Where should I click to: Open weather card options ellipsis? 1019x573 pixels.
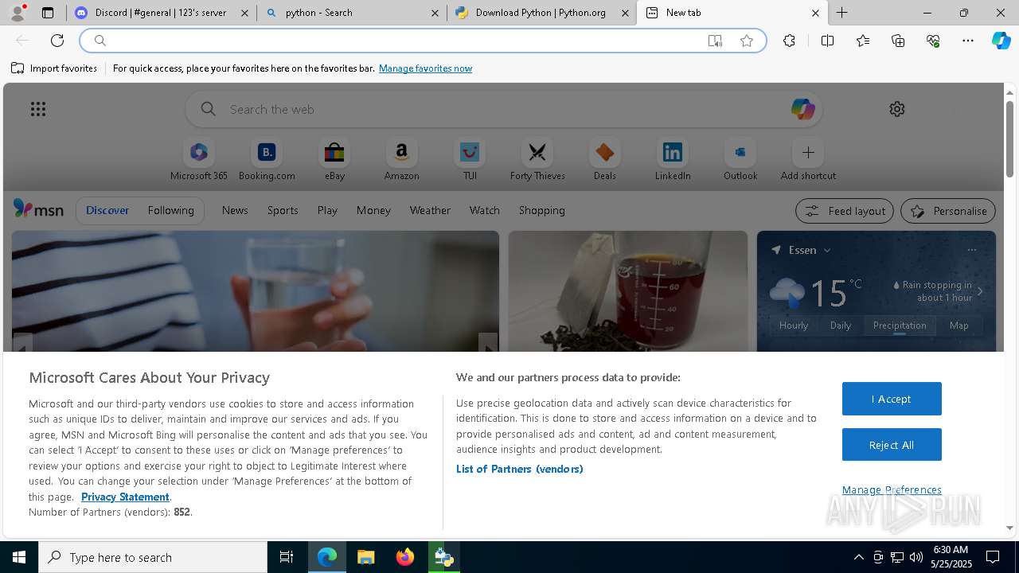(x=971, y=250)
